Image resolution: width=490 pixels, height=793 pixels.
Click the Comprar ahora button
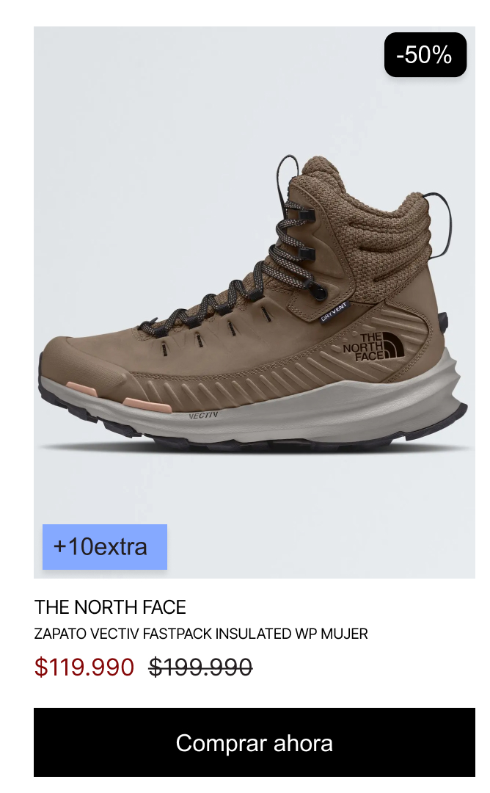(254, 742)
